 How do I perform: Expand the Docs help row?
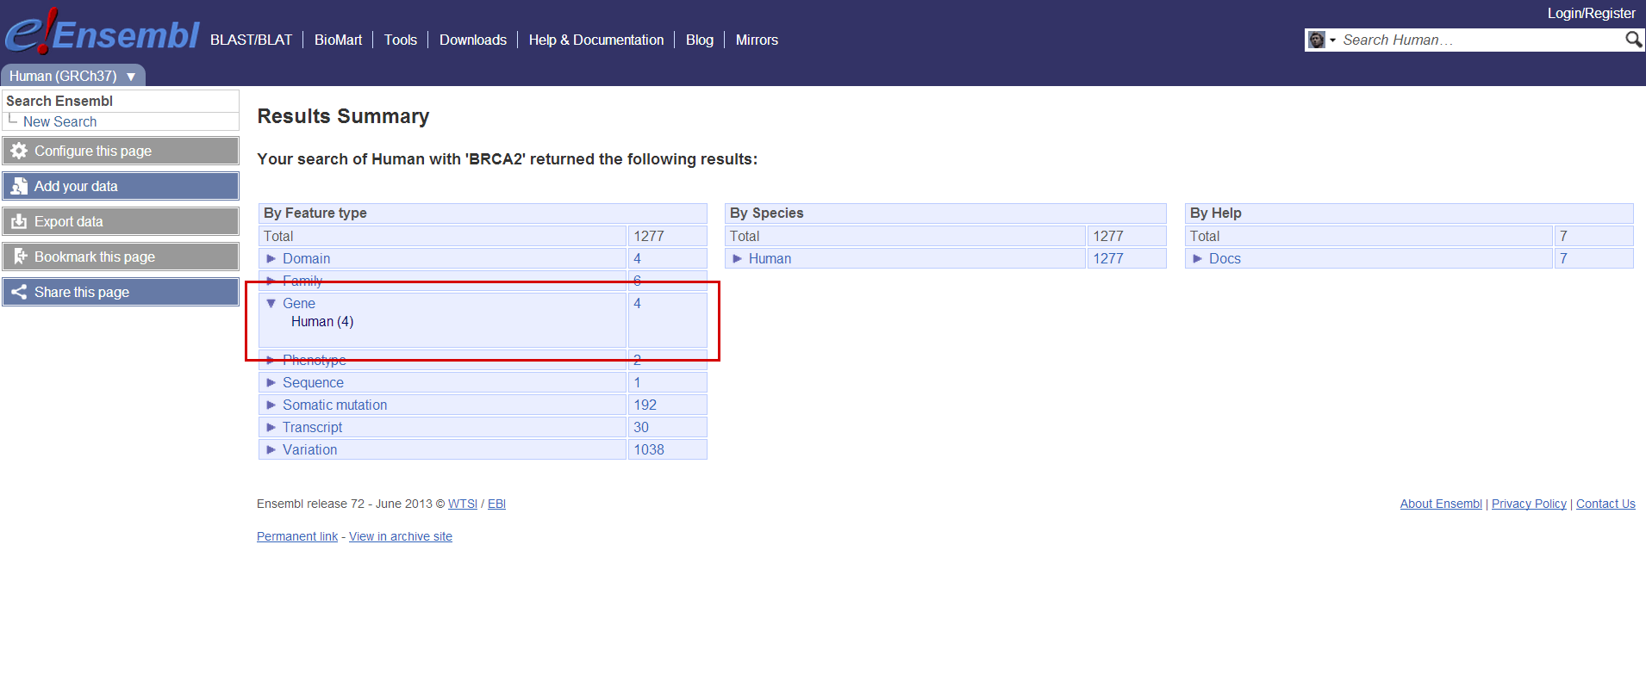click(x=1197, y=258)
